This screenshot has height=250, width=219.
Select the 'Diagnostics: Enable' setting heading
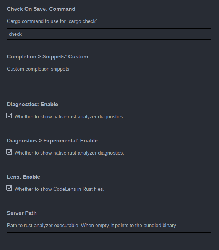tap(32, 104)
